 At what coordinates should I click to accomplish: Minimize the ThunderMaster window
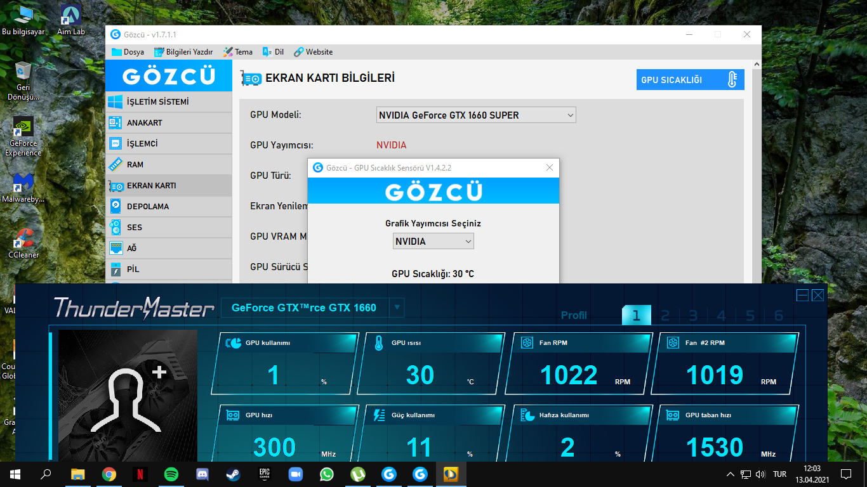(x=802, y=295)
